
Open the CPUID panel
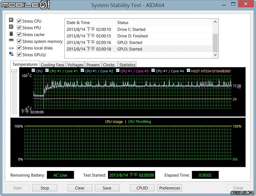(142, 188)
